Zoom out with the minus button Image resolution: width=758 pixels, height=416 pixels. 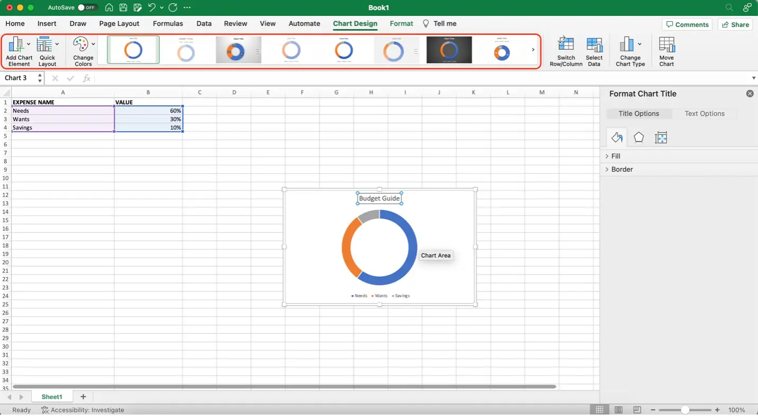click(653, 410)
